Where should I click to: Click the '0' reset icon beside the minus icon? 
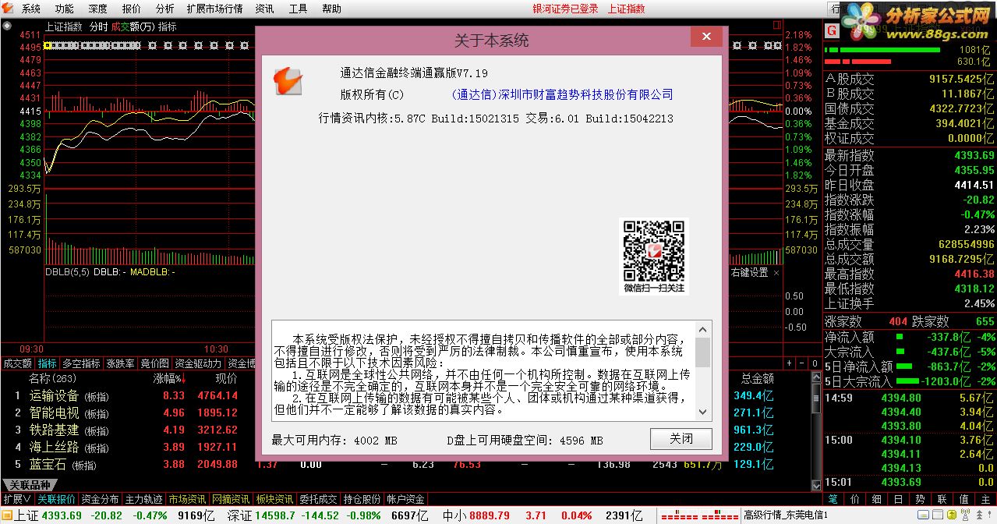tap(814, 363)
